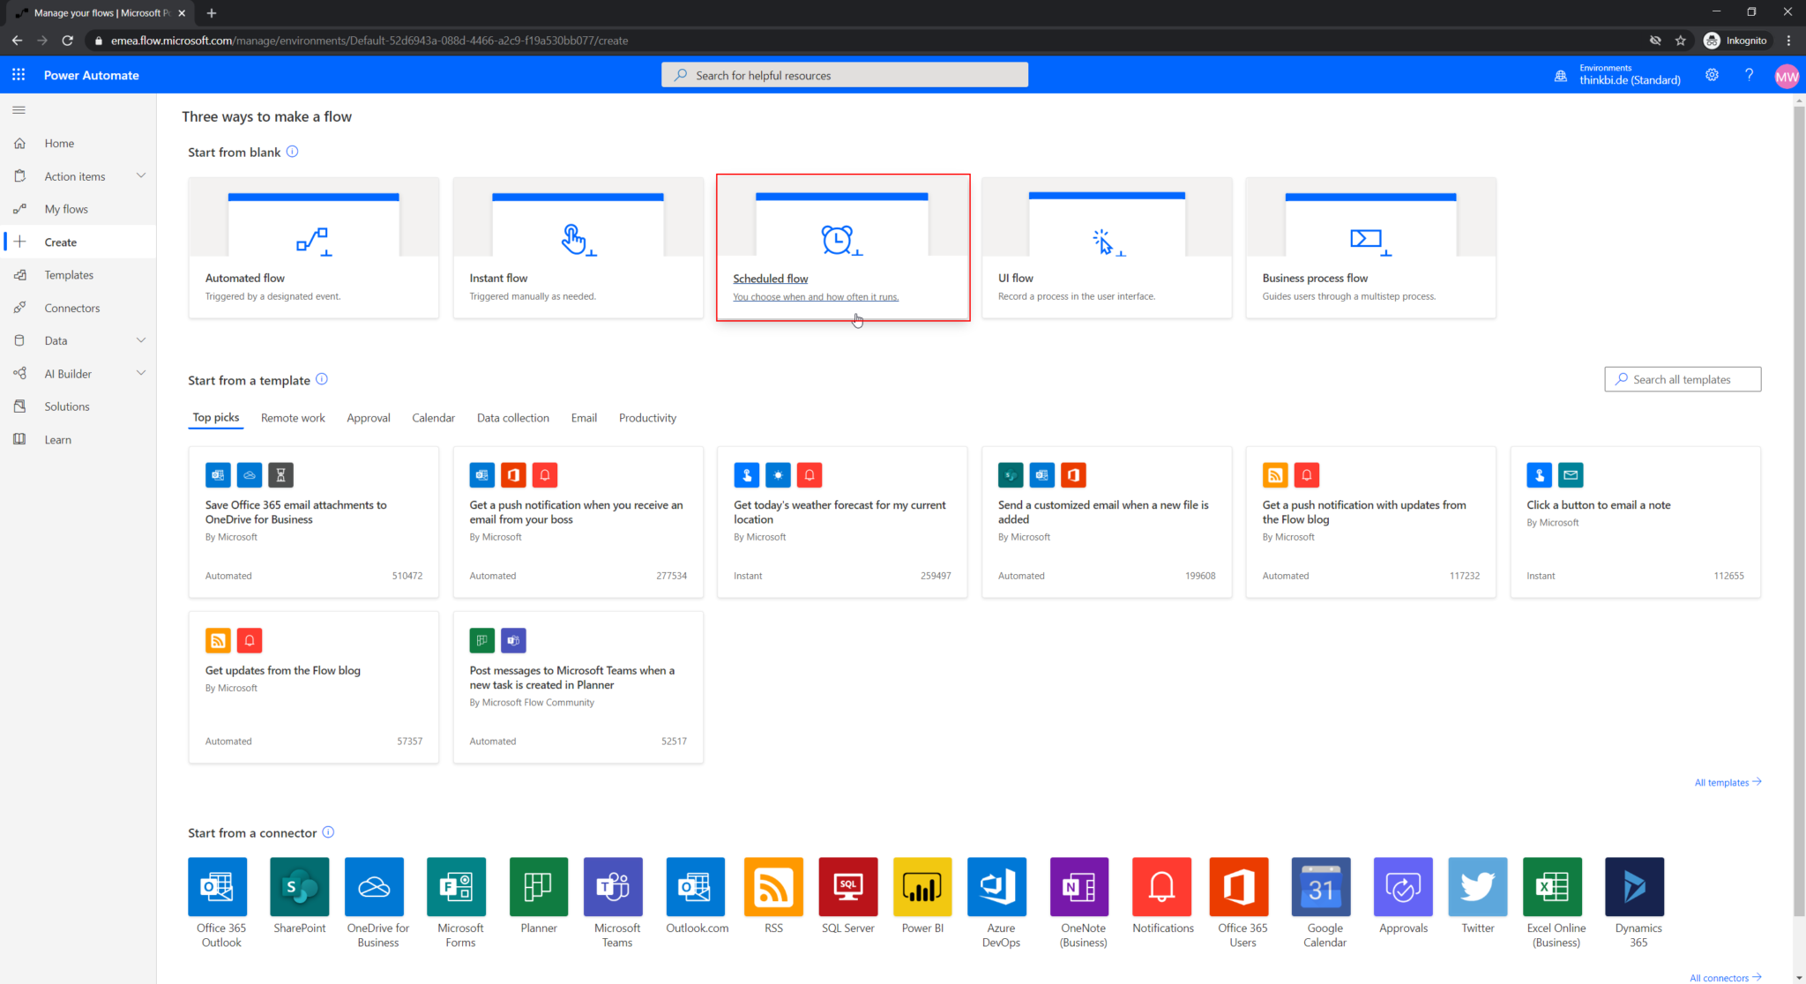Open the Microsoft Teams connector

tap(614, 886)
